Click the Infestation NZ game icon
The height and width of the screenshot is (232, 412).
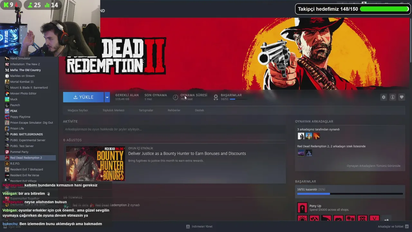[7, 64]
